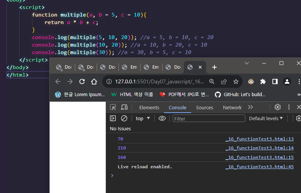Switch to the Sources tab

(x=204, y=107)
